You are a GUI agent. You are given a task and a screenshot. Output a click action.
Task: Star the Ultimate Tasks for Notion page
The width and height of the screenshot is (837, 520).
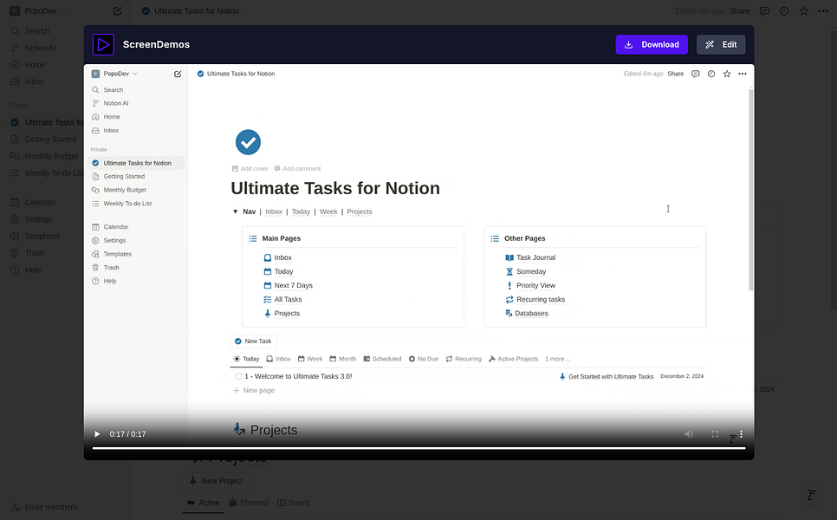[726, 74]
